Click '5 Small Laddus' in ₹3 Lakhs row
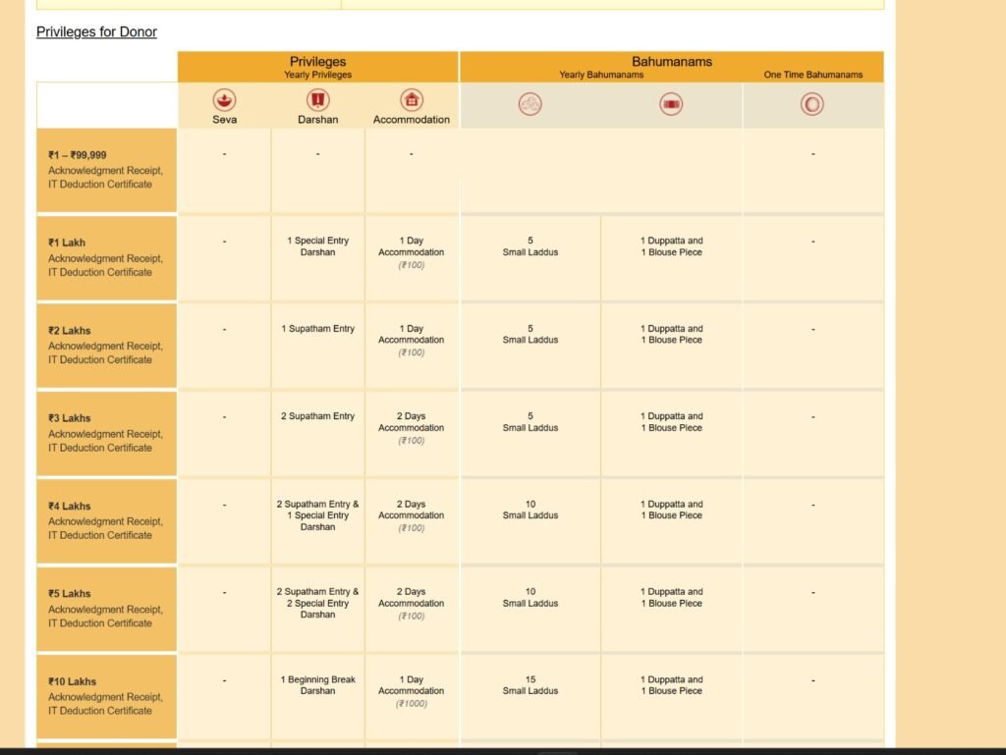This screenshot has height=755, width=1006. [x=530, y=422]
